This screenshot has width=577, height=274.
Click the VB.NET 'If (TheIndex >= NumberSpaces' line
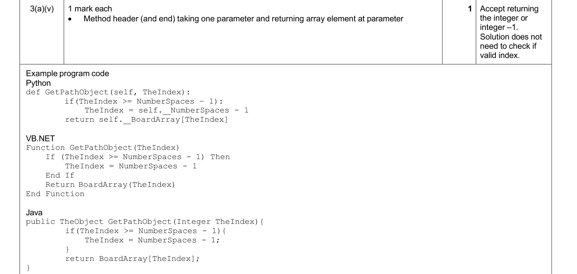pyautogui.click(x=138, y=157)
